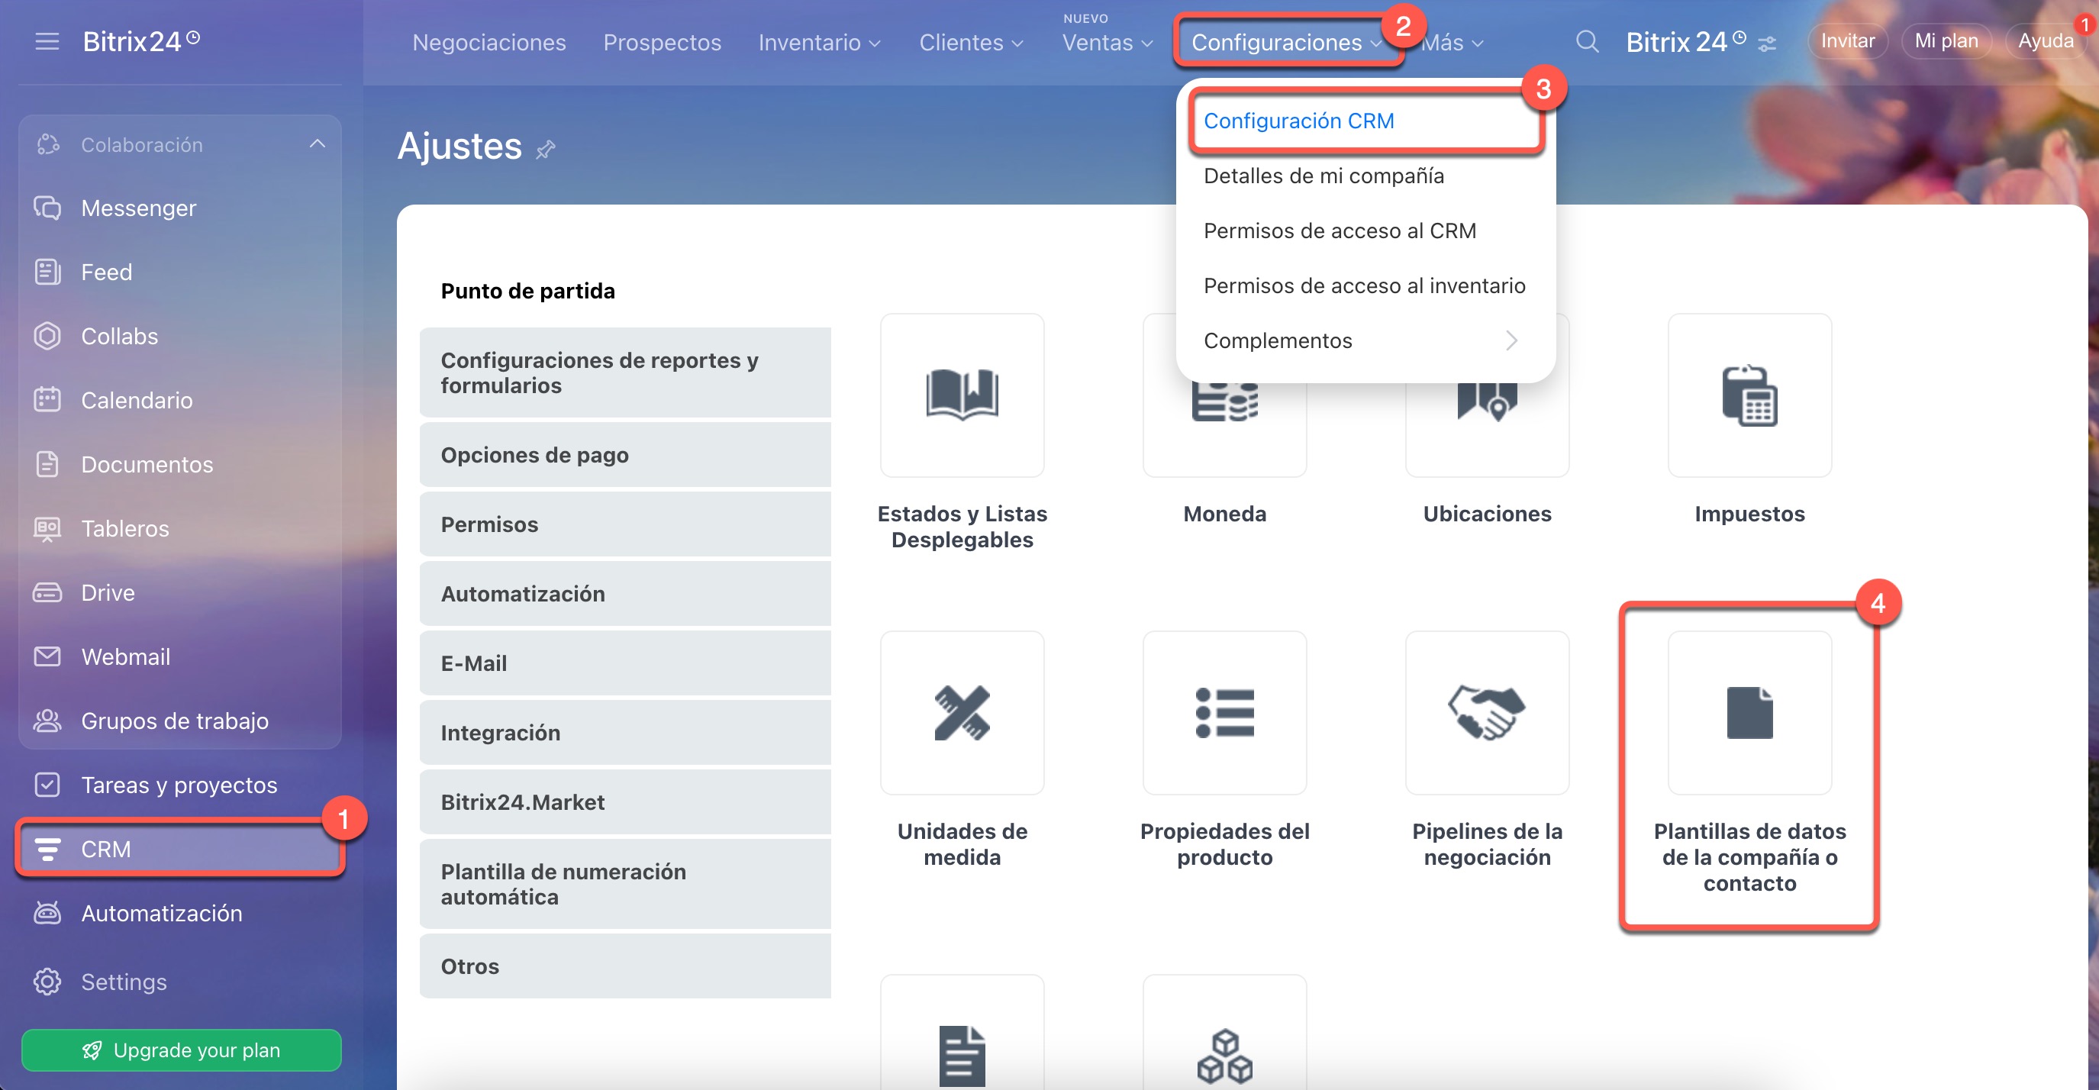The image size is (2099, 1090).
Task: Click Upgrade your plan button
Action: [181, 1050]
